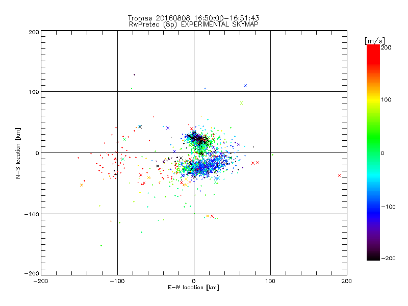This screenshot has width=408, height=306.
Task: Click the plot title 'Tromsø 20160808 16:50:00-16:51:43'
Action: (193, 18)
